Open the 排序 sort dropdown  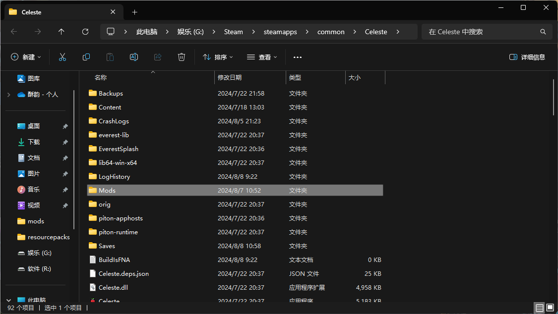(218, 57)
